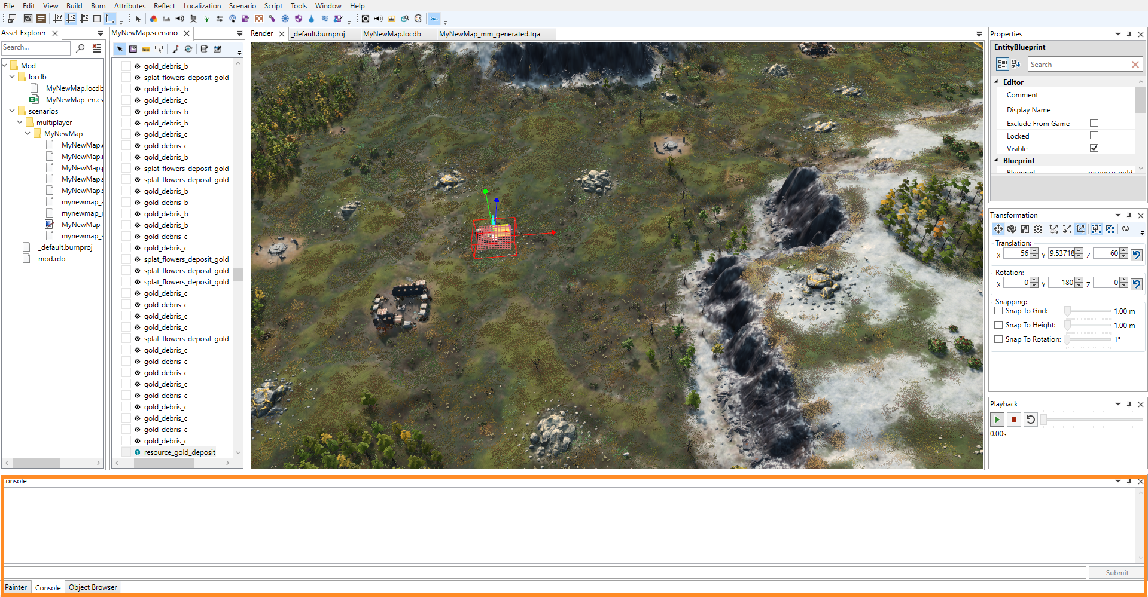Select the YZ plane constraint tool
The image size is (1148, 597).
coord(84,19)
